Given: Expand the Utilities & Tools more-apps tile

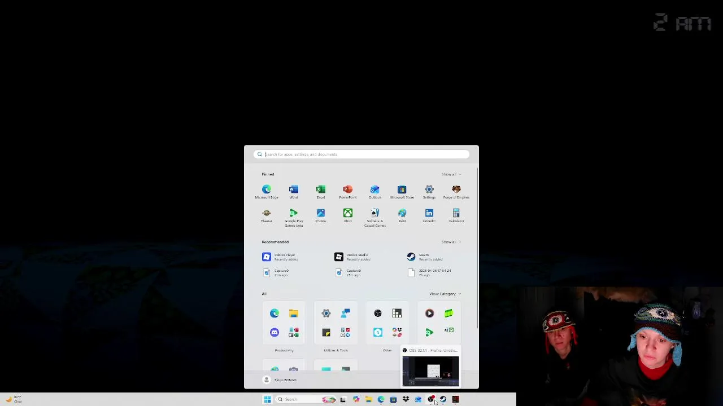Looking at the screenshot, I should click(x=346, y=332).
